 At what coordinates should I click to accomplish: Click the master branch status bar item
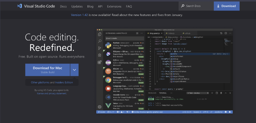[x=102, y=112]
